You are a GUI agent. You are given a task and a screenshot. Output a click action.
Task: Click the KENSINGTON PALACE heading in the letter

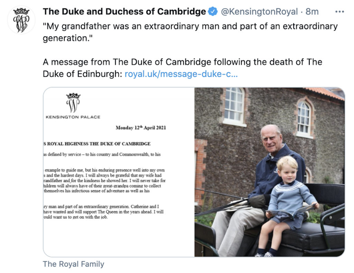(x=73, y=117)
